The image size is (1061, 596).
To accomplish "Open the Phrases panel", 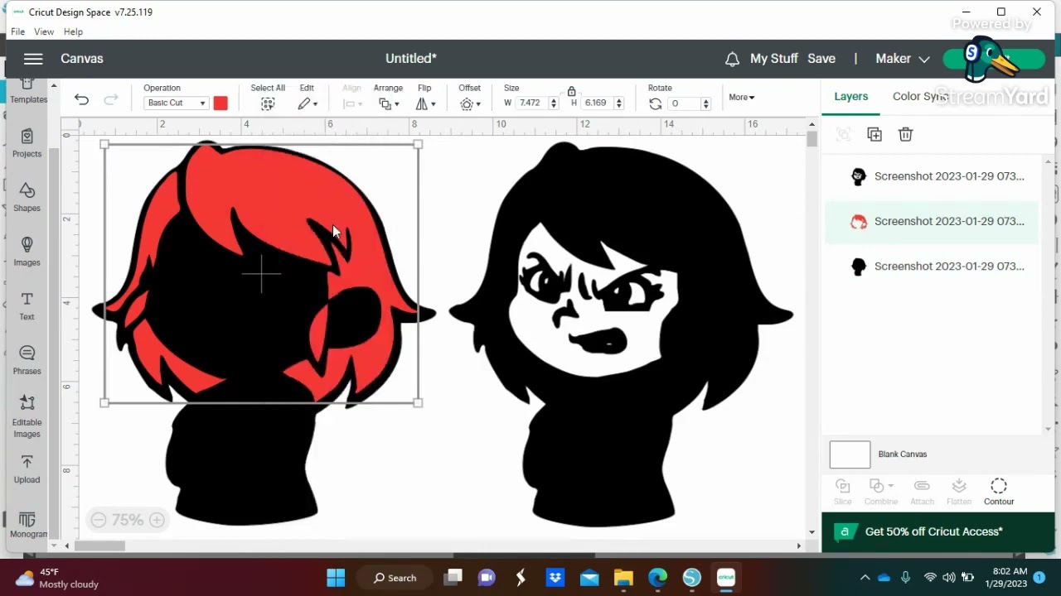I will (x=27, y=360).
